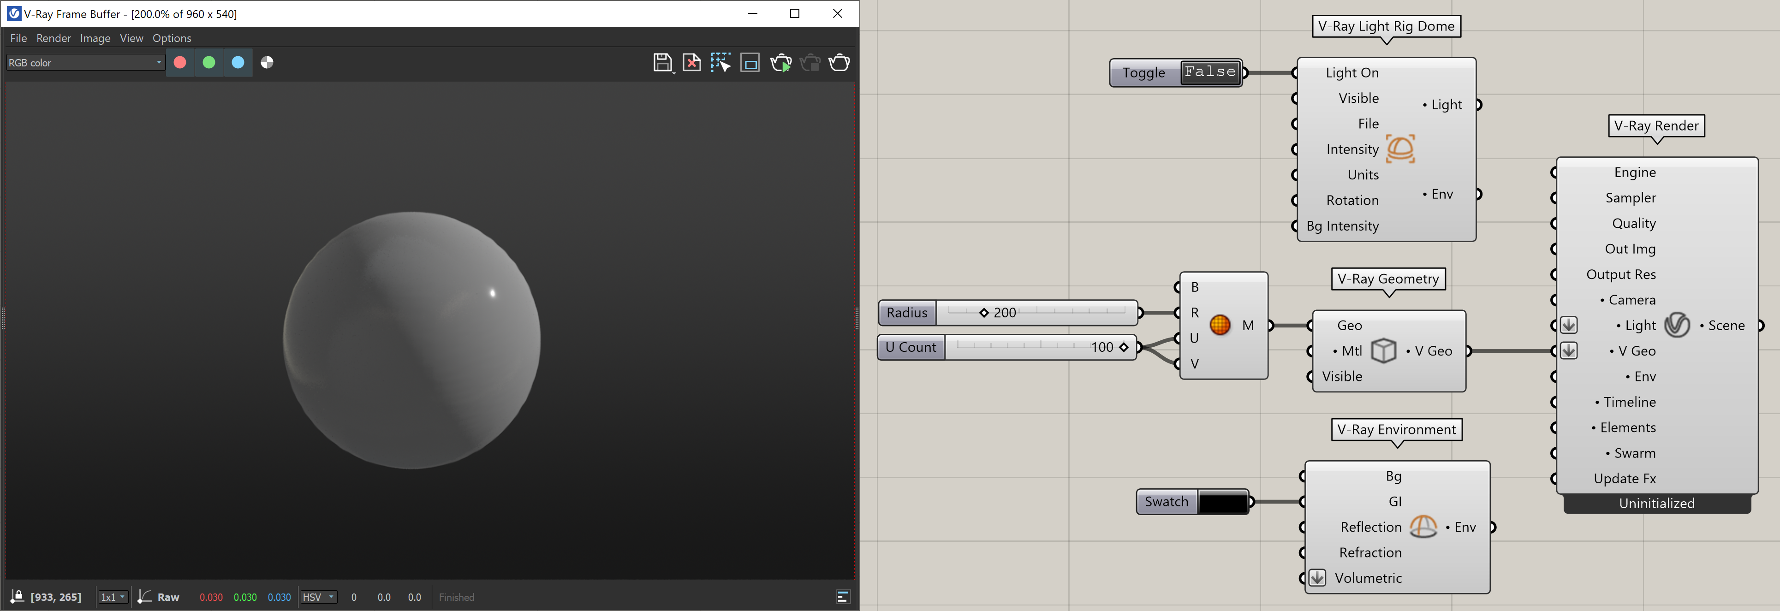
Task: Click the Finished render status text
Action: coord(457,597)
